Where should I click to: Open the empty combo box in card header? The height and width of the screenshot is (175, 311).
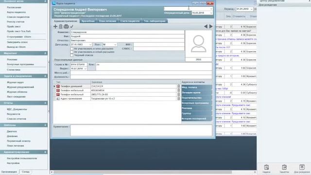pos(211,9)
